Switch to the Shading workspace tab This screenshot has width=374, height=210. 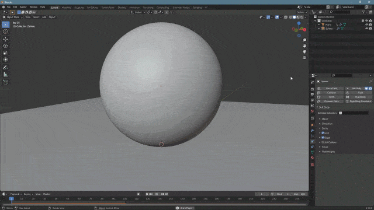[122, 8]
